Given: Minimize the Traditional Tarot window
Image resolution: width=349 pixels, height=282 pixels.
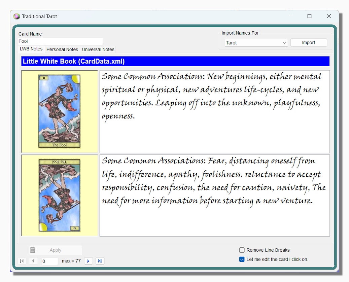Looking at the screenshot, I should pos(290,16).
